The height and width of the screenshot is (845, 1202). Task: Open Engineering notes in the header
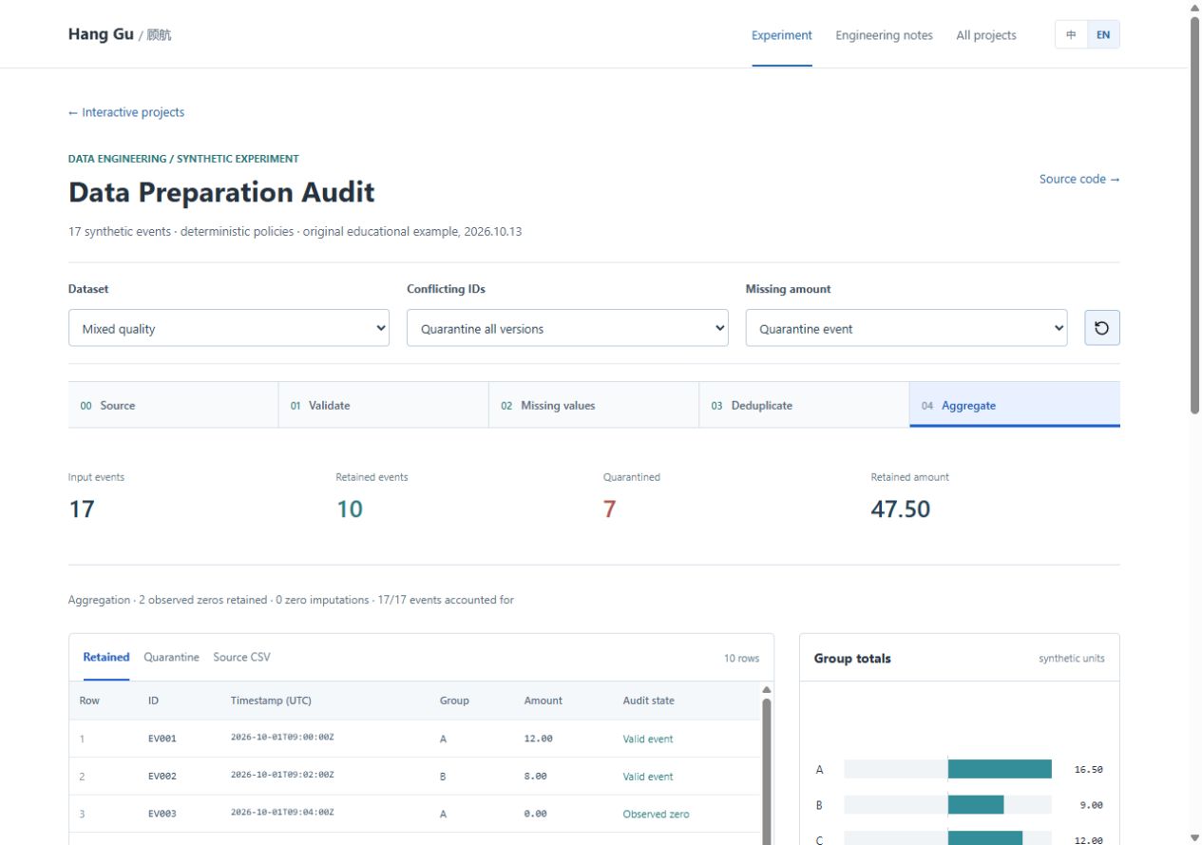click(884, 35)
